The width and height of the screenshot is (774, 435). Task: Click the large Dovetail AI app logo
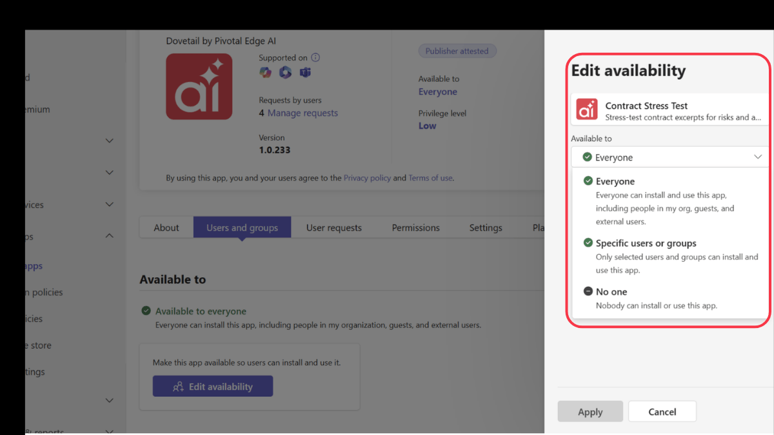coord(199,86)
